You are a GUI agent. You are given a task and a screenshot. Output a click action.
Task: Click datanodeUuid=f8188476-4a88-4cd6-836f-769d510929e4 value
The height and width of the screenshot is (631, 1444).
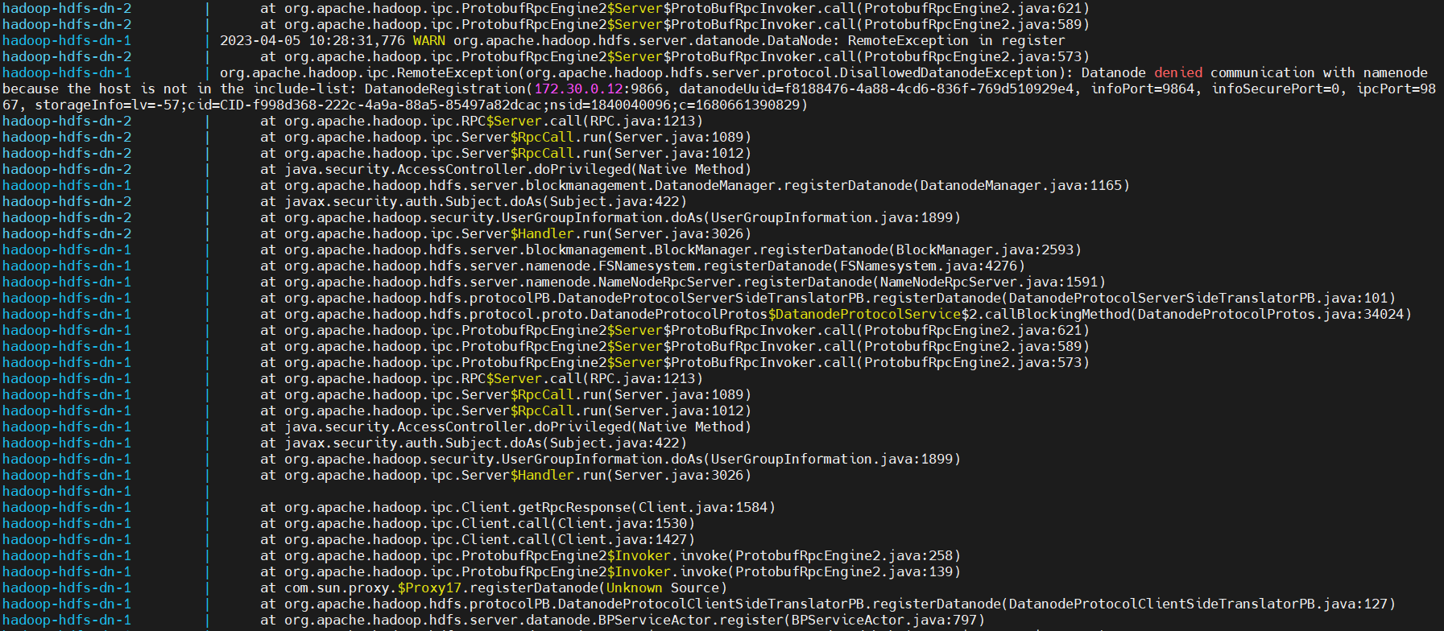tap(876, 89)
